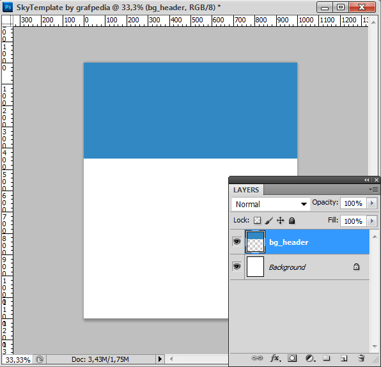Viewport: 381px width, 367px height.
Task: Click Layers panel scroll down arrow
Action: (375, 347)
